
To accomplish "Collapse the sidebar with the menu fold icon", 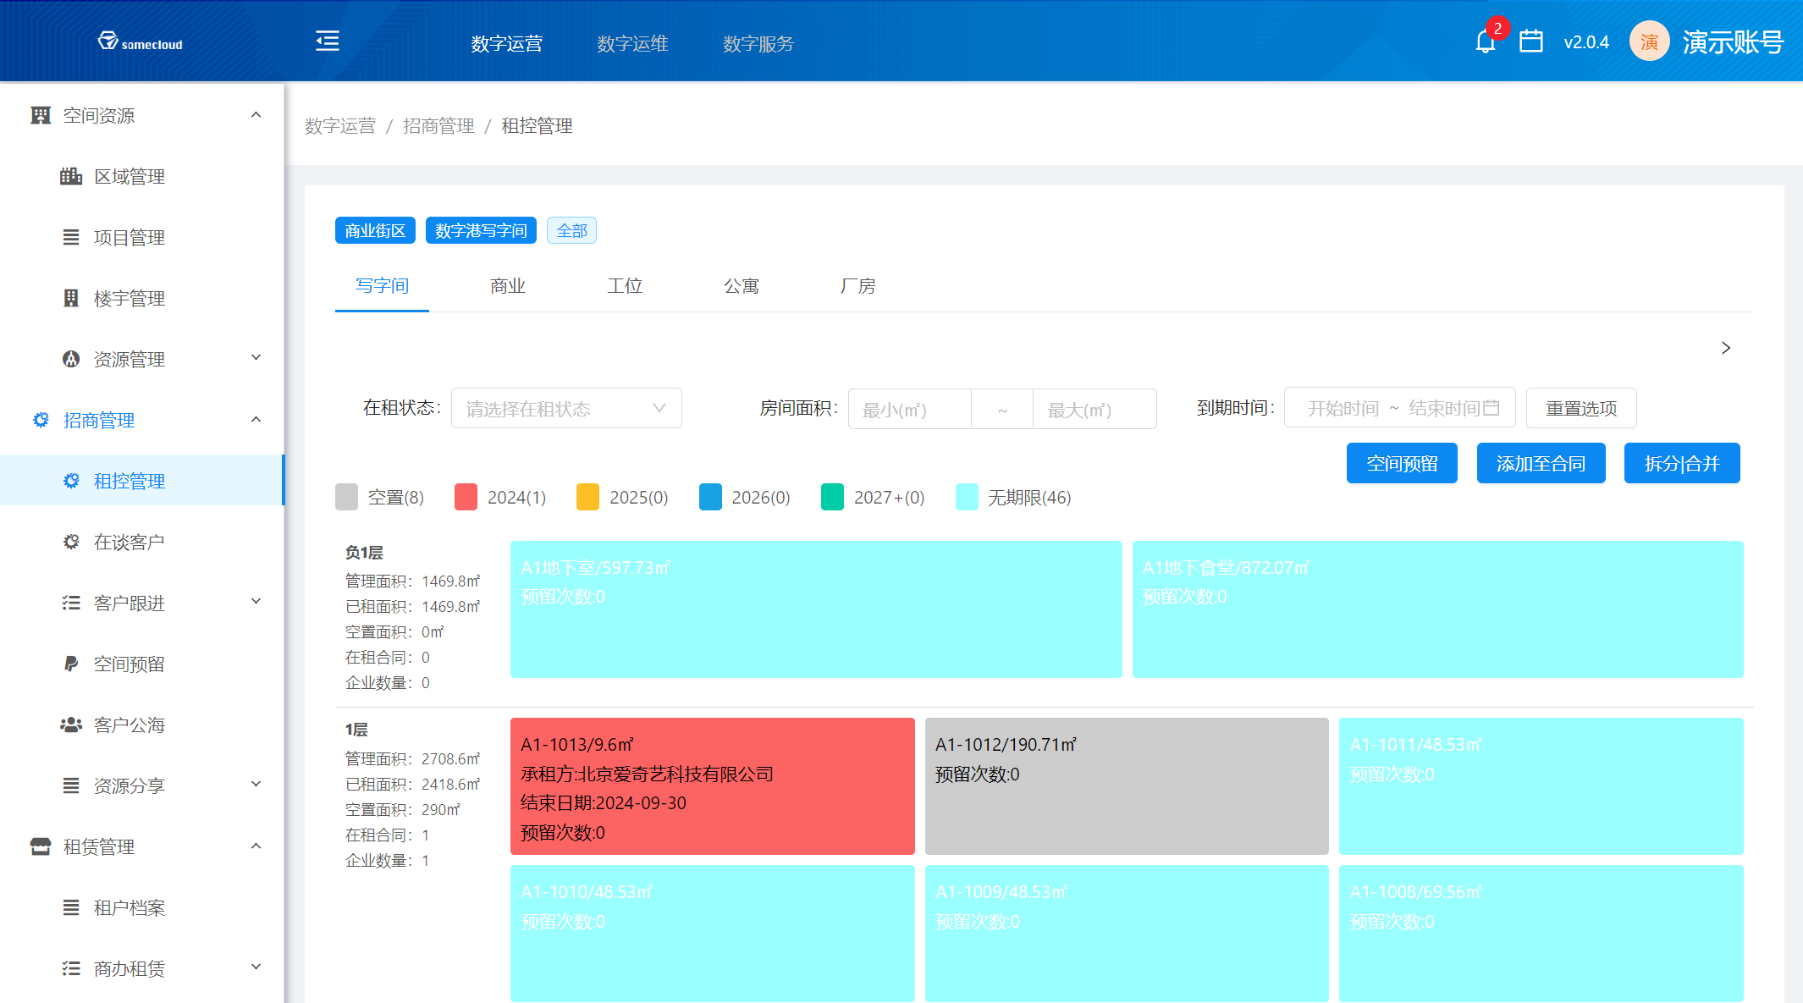I will pyautogui.click(x=328, y=41).
